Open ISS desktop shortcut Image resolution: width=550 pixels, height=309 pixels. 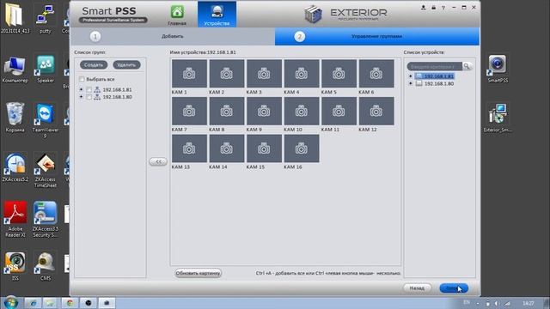[15, 266]
